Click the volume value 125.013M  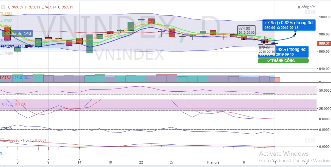pyautogui.click(x=21, y=78)
